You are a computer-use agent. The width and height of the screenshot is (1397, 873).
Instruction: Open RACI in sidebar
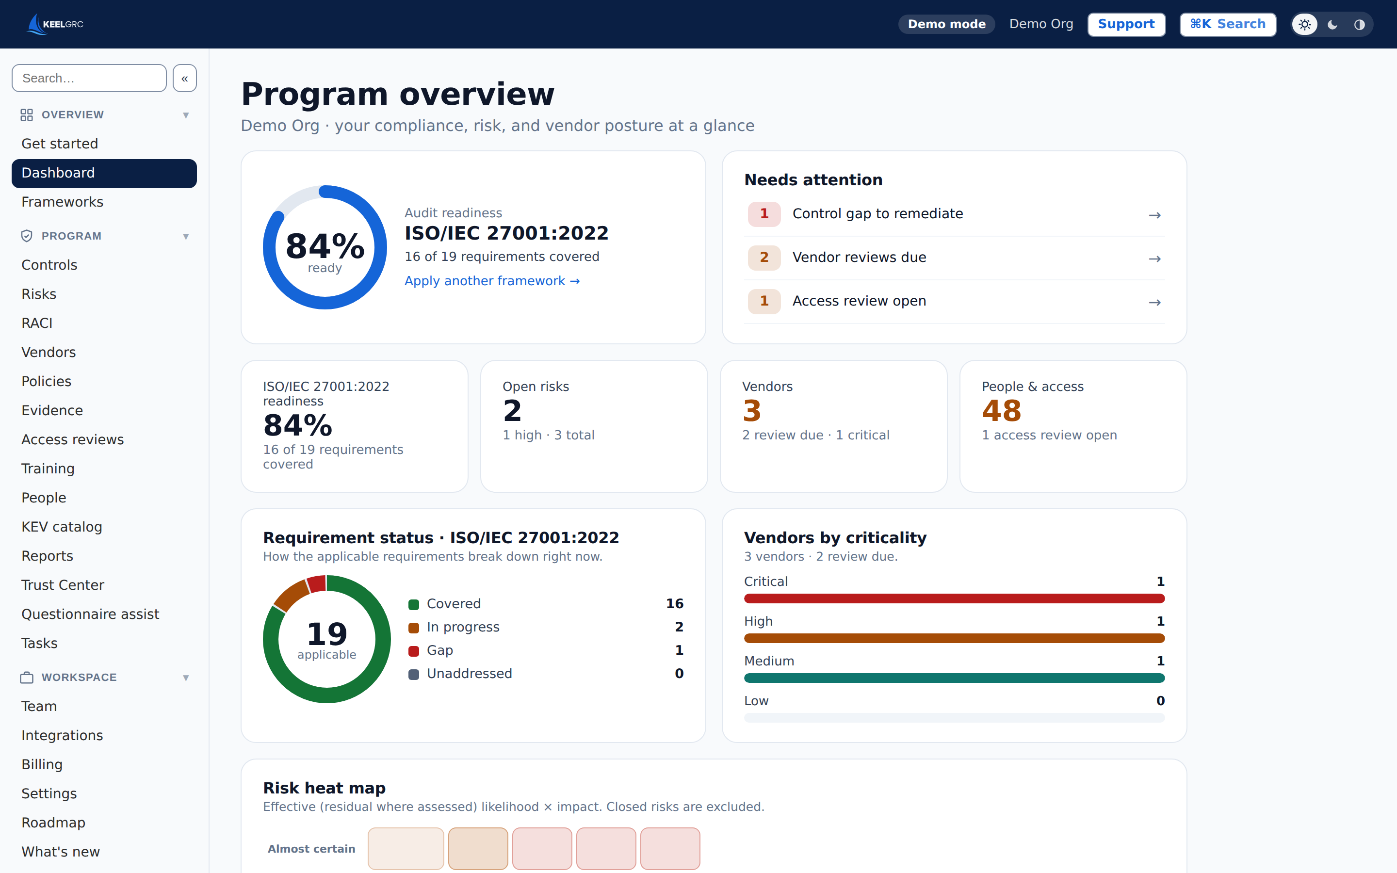104,323
